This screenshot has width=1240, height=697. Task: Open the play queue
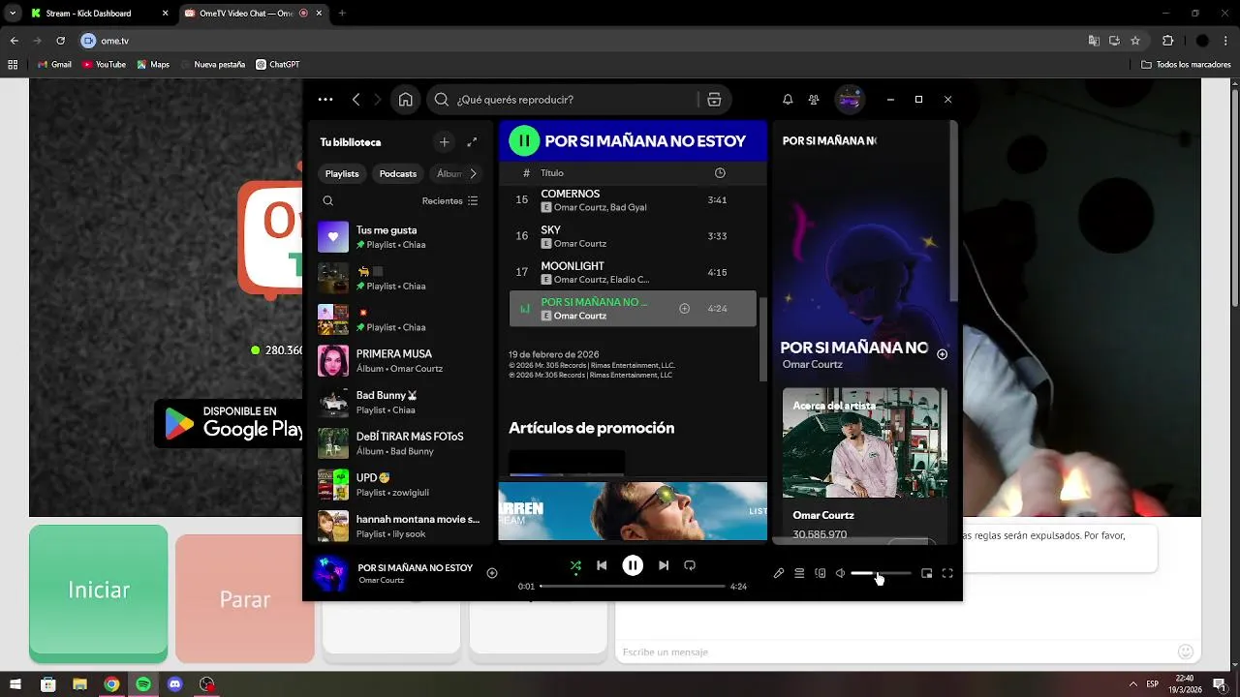[799, 573]
